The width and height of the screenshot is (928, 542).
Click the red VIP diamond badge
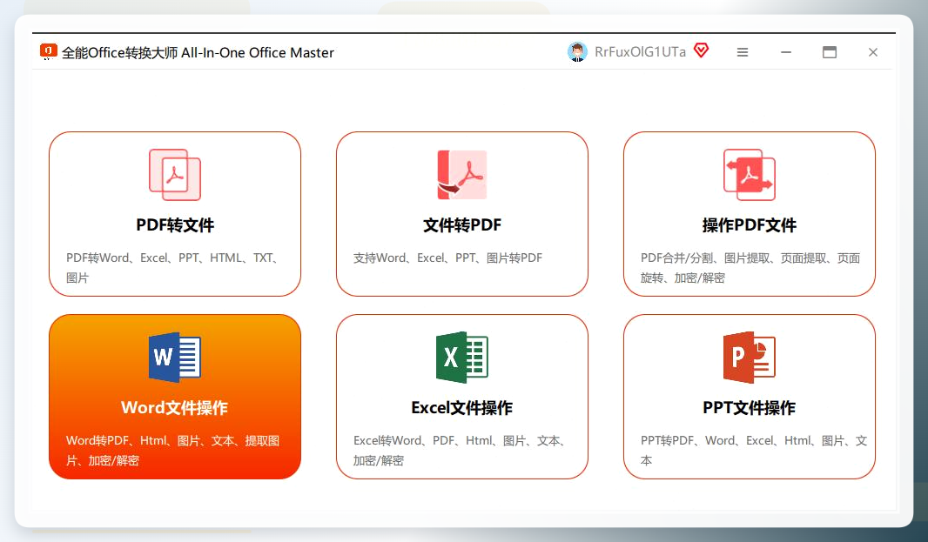pos(702,50)
